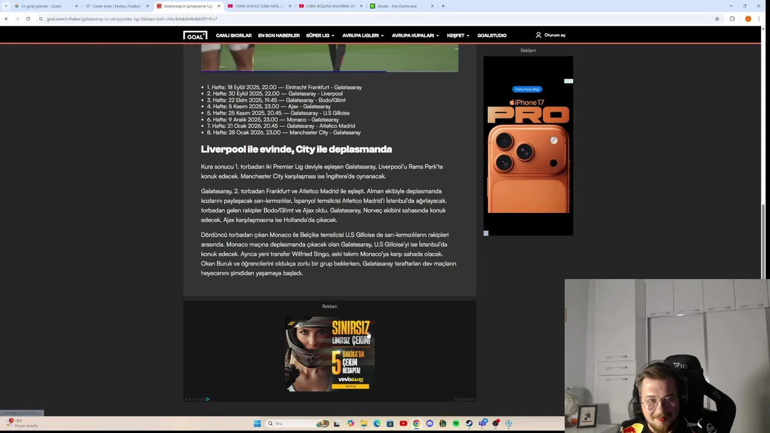The height and width of the screenshot is (433, 770).
Task: Open EN SON HABERLER menu item
Action: pos(279,35)
